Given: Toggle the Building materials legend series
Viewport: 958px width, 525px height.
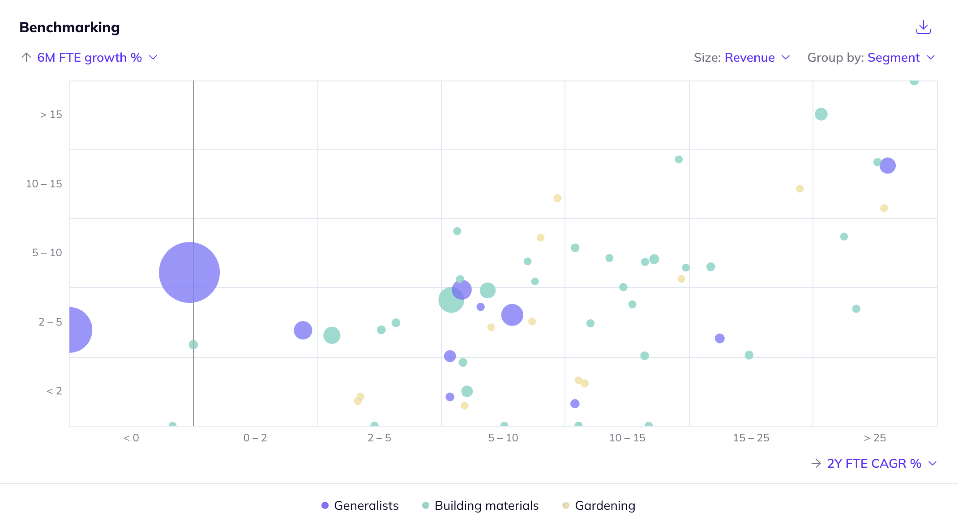Looking at the screenshot, I should (x=486, y=505).
